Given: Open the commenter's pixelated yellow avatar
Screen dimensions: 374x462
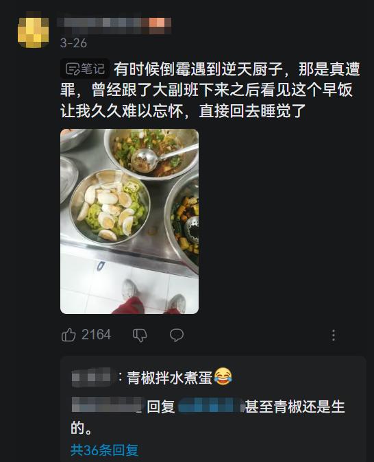Looking at the screenshot, I should coord(34,32).
